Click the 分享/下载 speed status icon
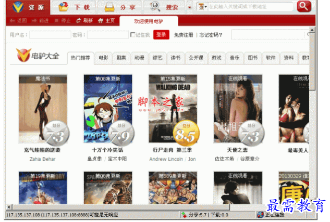Viewport: 330px width, 222px height. coord(184,215)
